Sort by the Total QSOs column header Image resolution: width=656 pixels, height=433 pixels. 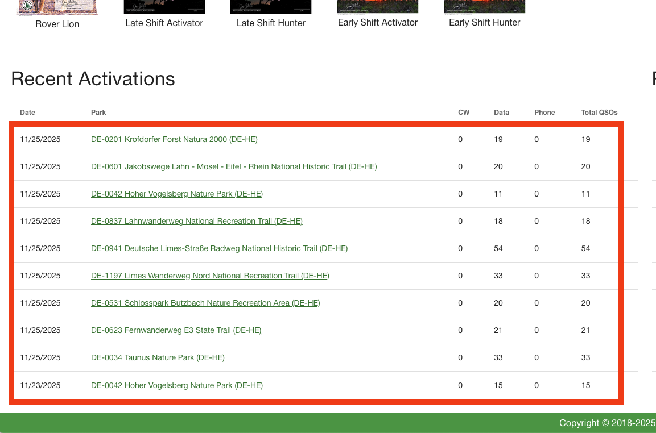tap(599, 113)
